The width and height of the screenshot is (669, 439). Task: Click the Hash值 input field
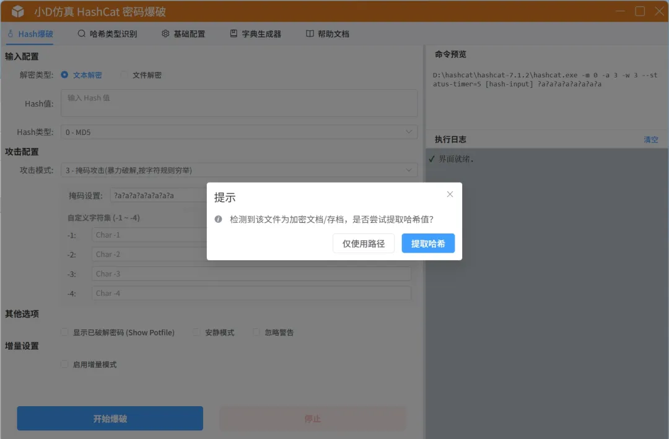pyautogui.click(x=239, y=103)
